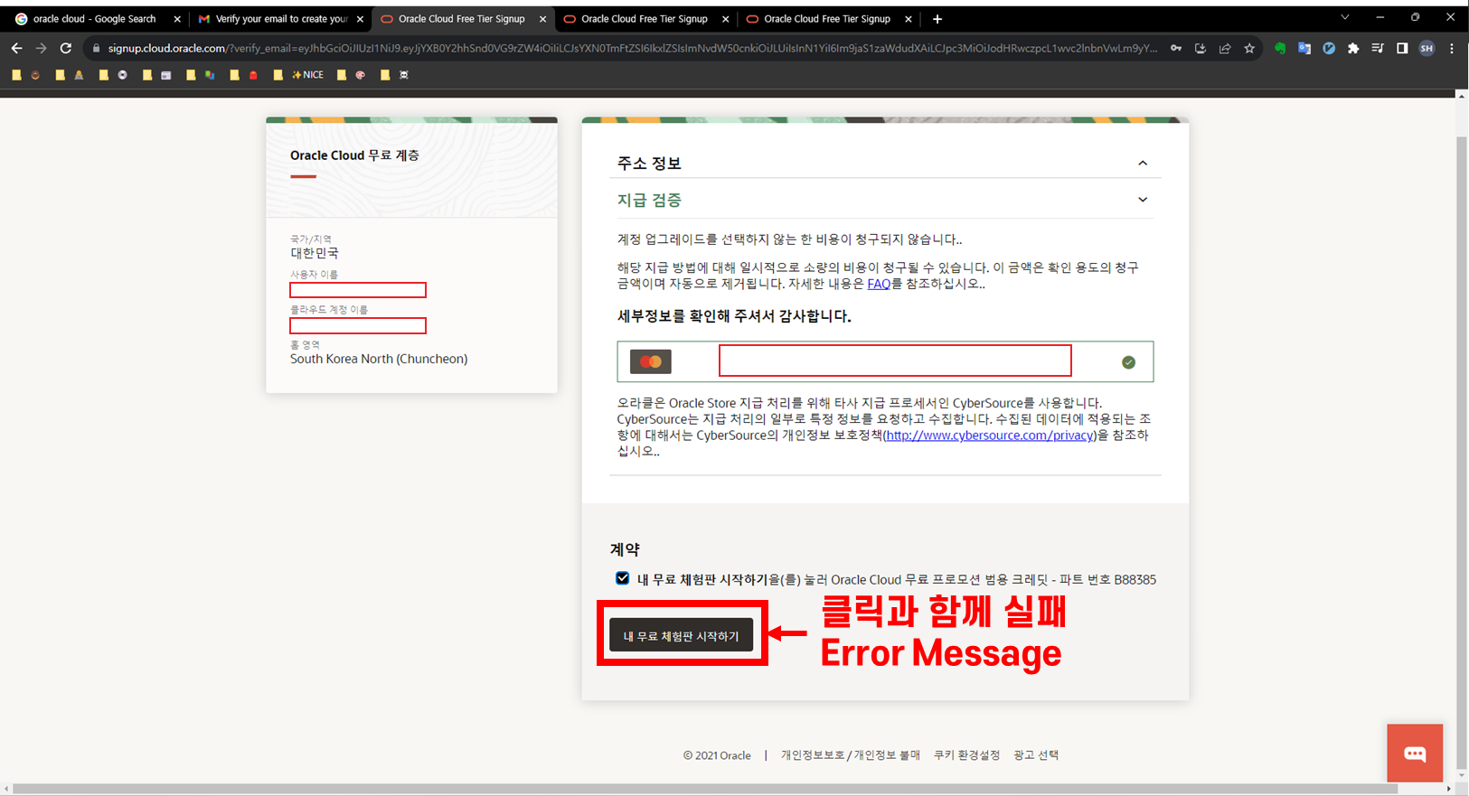Open the SH profile avatar
Image resolution: width=1469 pixels, height=796 pixels.
[x=1427, y=48]
